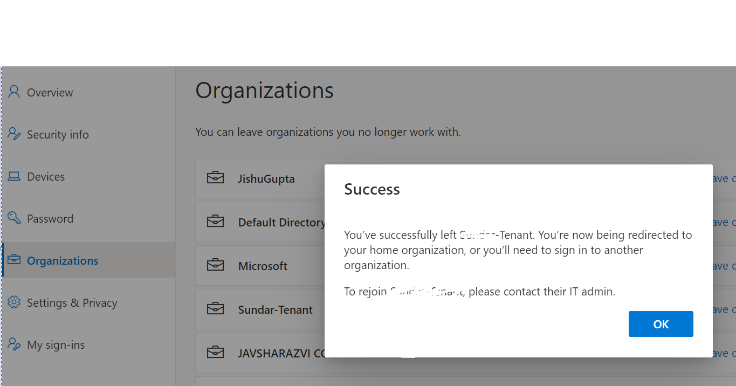736x386 pixels.
Task: Click the briefcase icon beside Default Directory
Action: [x=216, y=222]
